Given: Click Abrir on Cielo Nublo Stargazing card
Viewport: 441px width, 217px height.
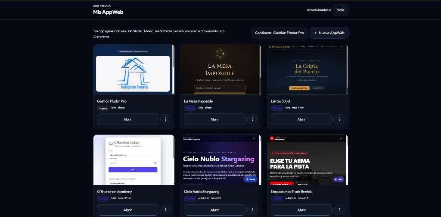Looking at the screenshot, I should click(x=214, y=210).
